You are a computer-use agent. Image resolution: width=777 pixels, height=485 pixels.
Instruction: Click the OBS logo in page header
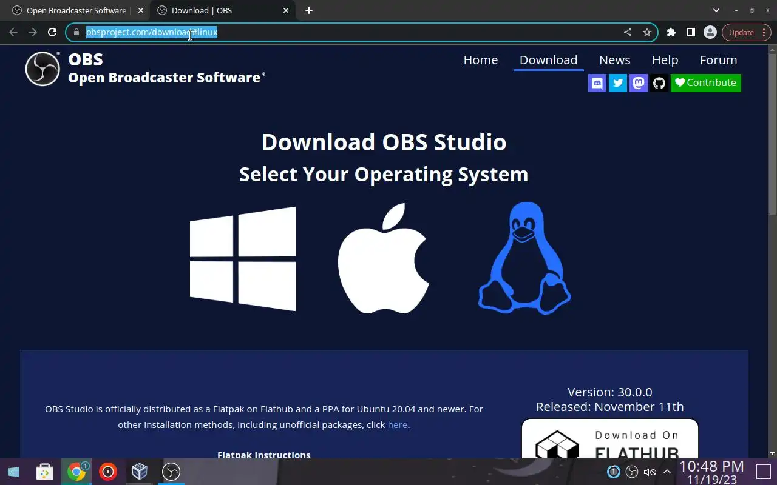42,69
